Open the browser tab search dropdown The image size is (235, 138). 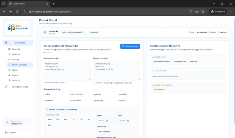pos(3,3)
